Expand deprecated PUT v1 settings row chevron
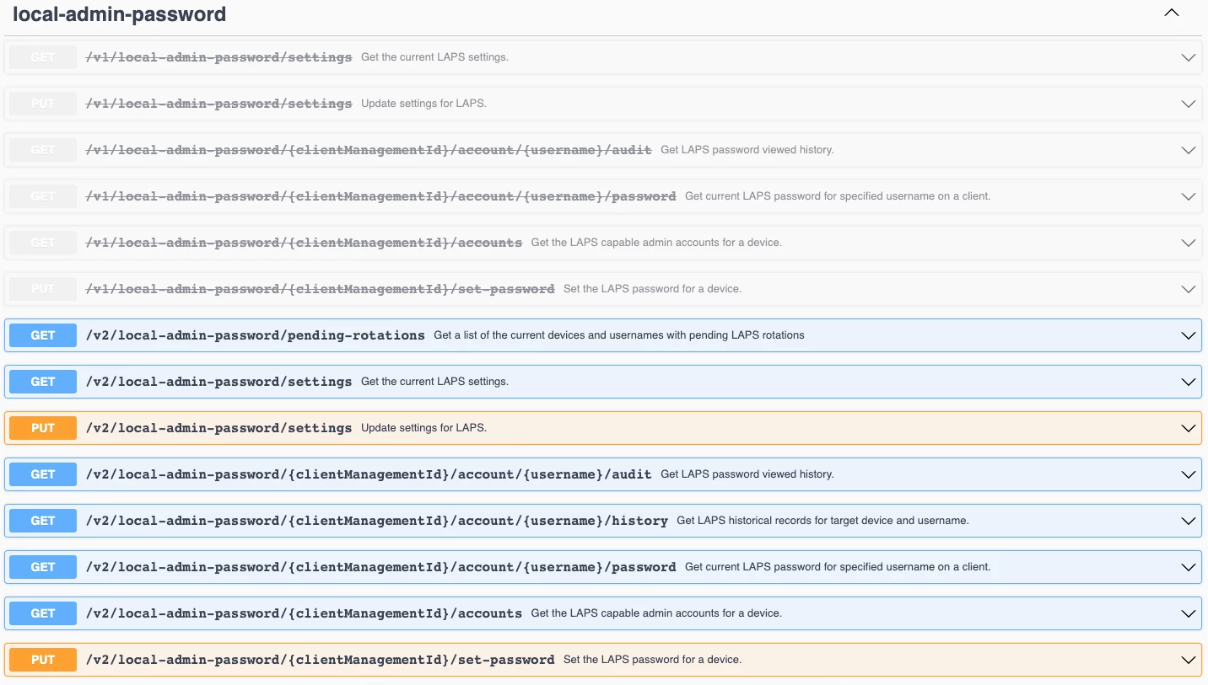The width and height of the screenshot is (1208, 685). [1189, 104]
